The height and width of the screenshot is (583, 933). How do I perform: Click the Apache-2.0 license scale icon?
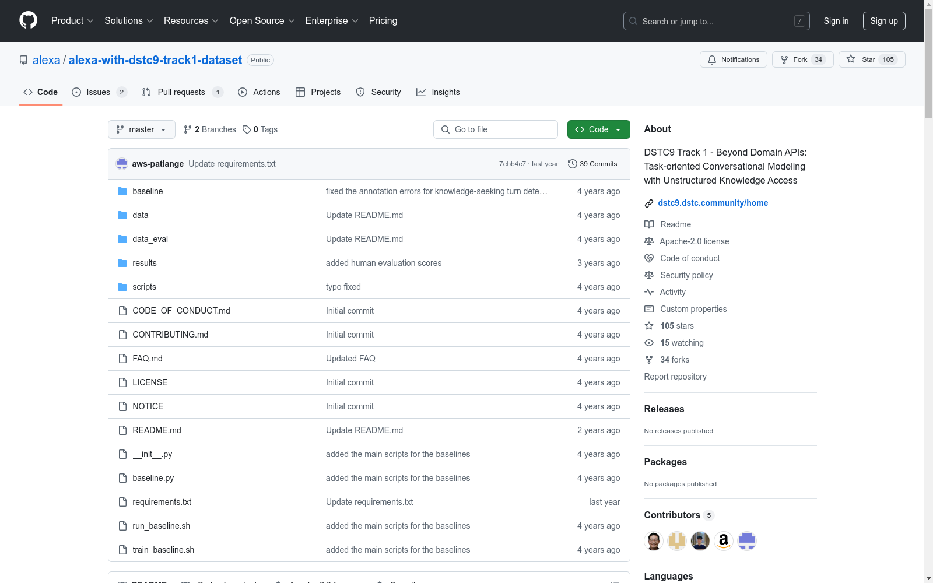pos(649,241)
